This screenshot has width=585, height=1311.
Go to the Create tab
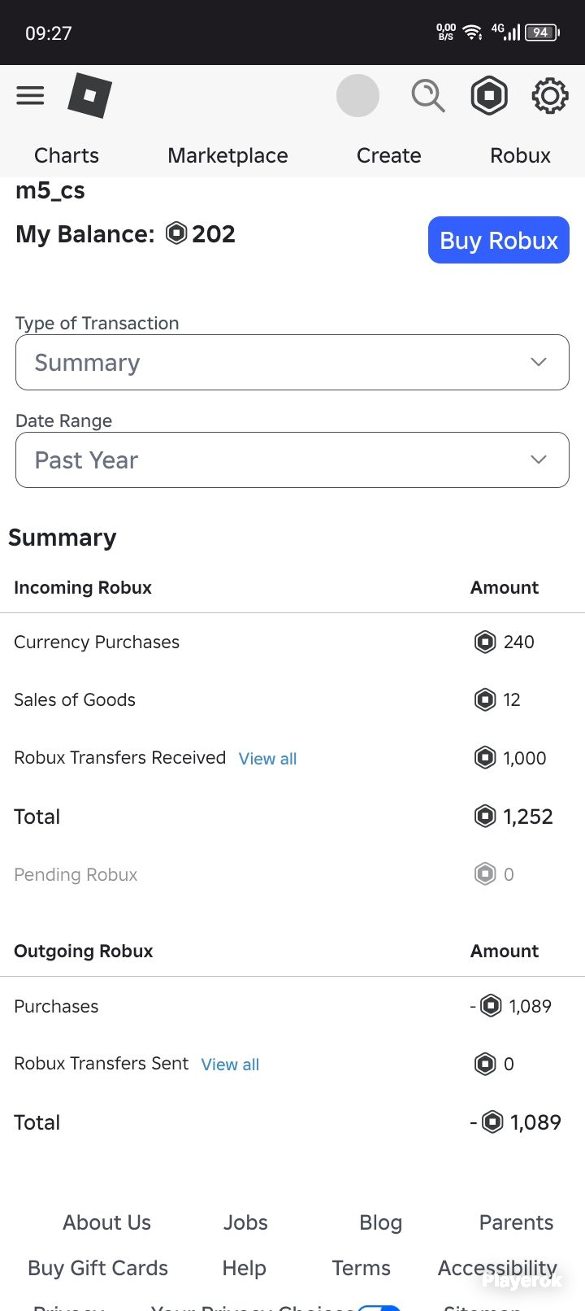point(388,155)
